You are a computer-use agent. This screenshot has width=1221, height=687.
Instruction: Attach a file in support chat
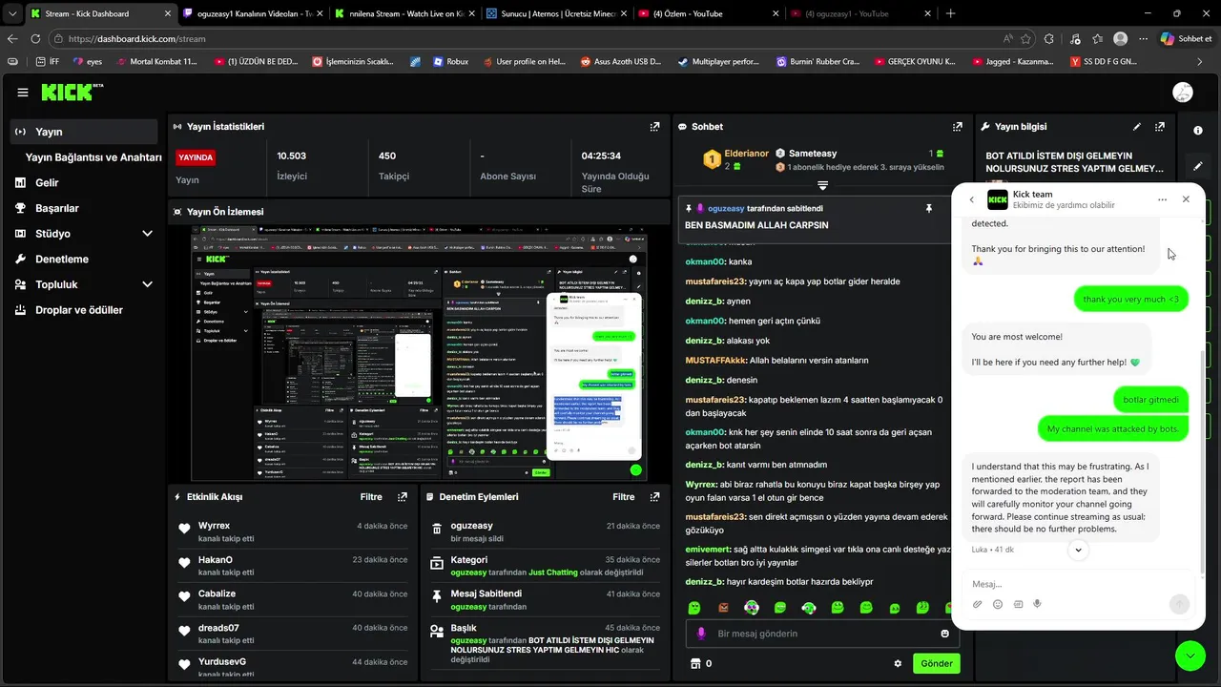click(978, 604)
